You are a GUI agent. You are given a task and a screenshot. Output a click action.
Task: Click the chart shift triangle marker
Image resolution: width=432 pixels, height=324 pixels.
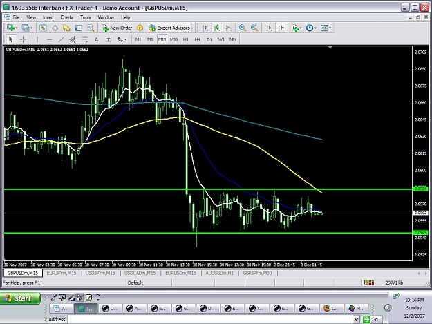tap(330, 48)
